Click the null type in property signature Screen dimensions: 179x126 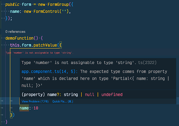(89, 94)
